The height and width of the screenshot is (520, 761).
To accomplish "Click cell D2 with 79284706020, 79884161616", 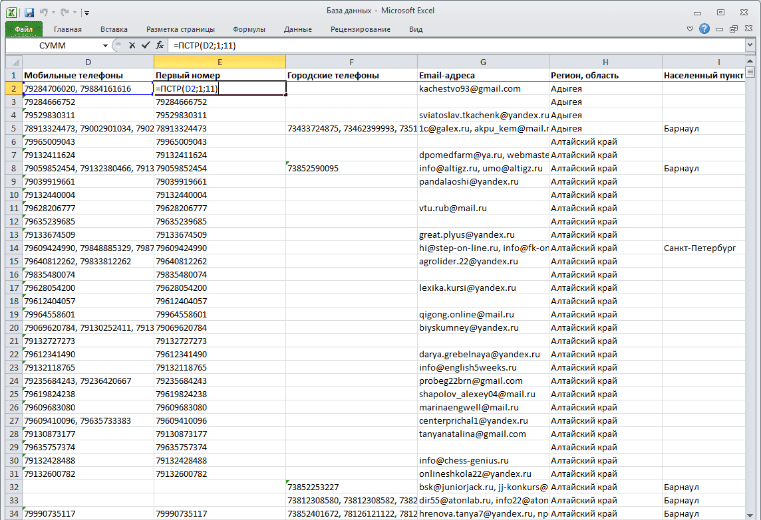I will 88,89.
